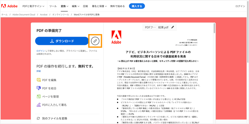
Task: Click the Adobe logo inside the PDF preview
Action: (116, 37)
